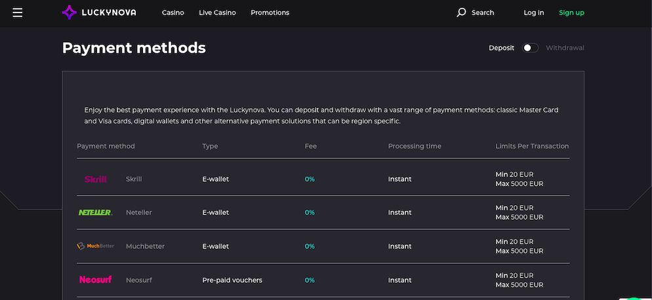The width and height of the screenshot is (652, 300).
Task: Open the Casino menu item
Action: [x=173, y=12]
